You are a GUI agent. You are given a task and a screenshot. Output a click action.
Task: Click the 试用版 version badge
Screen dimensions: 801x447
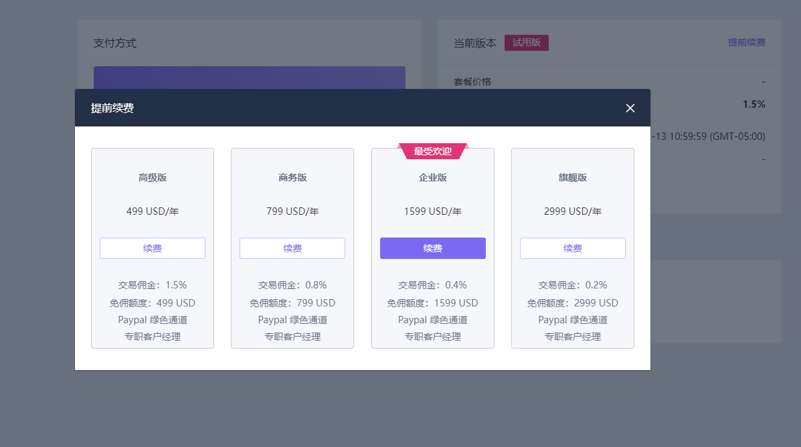tap(527, 43)
